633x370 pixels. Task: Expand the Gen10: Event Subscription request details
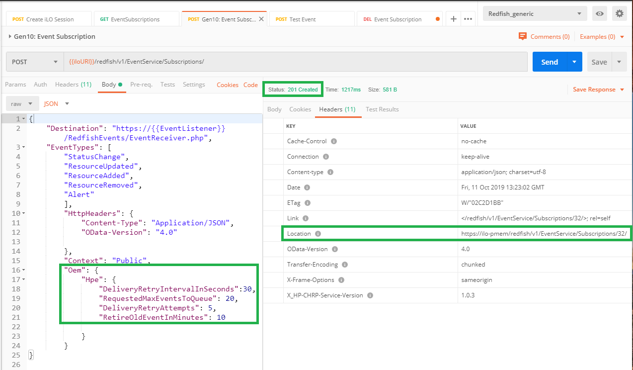click(10, 36)
